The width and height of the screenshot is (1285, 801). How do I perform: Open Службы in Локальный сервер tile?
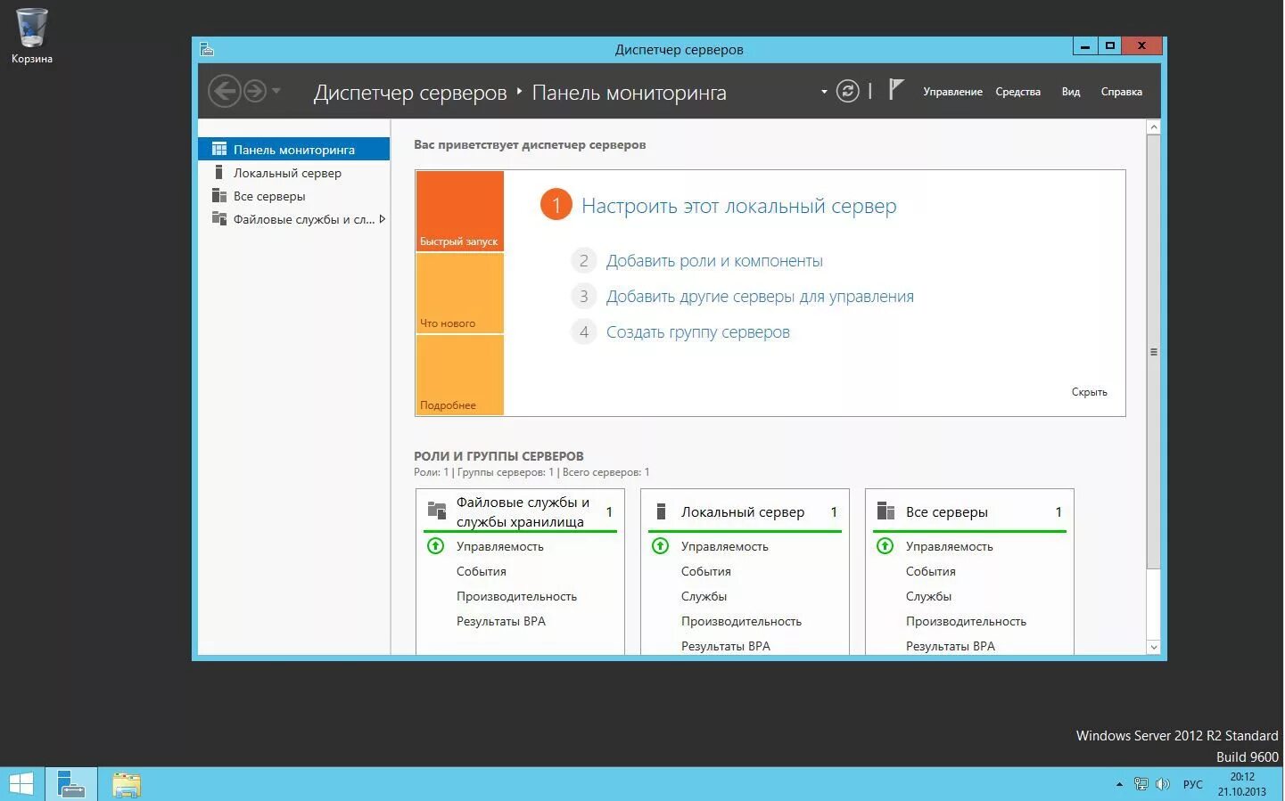click(704, 596)
